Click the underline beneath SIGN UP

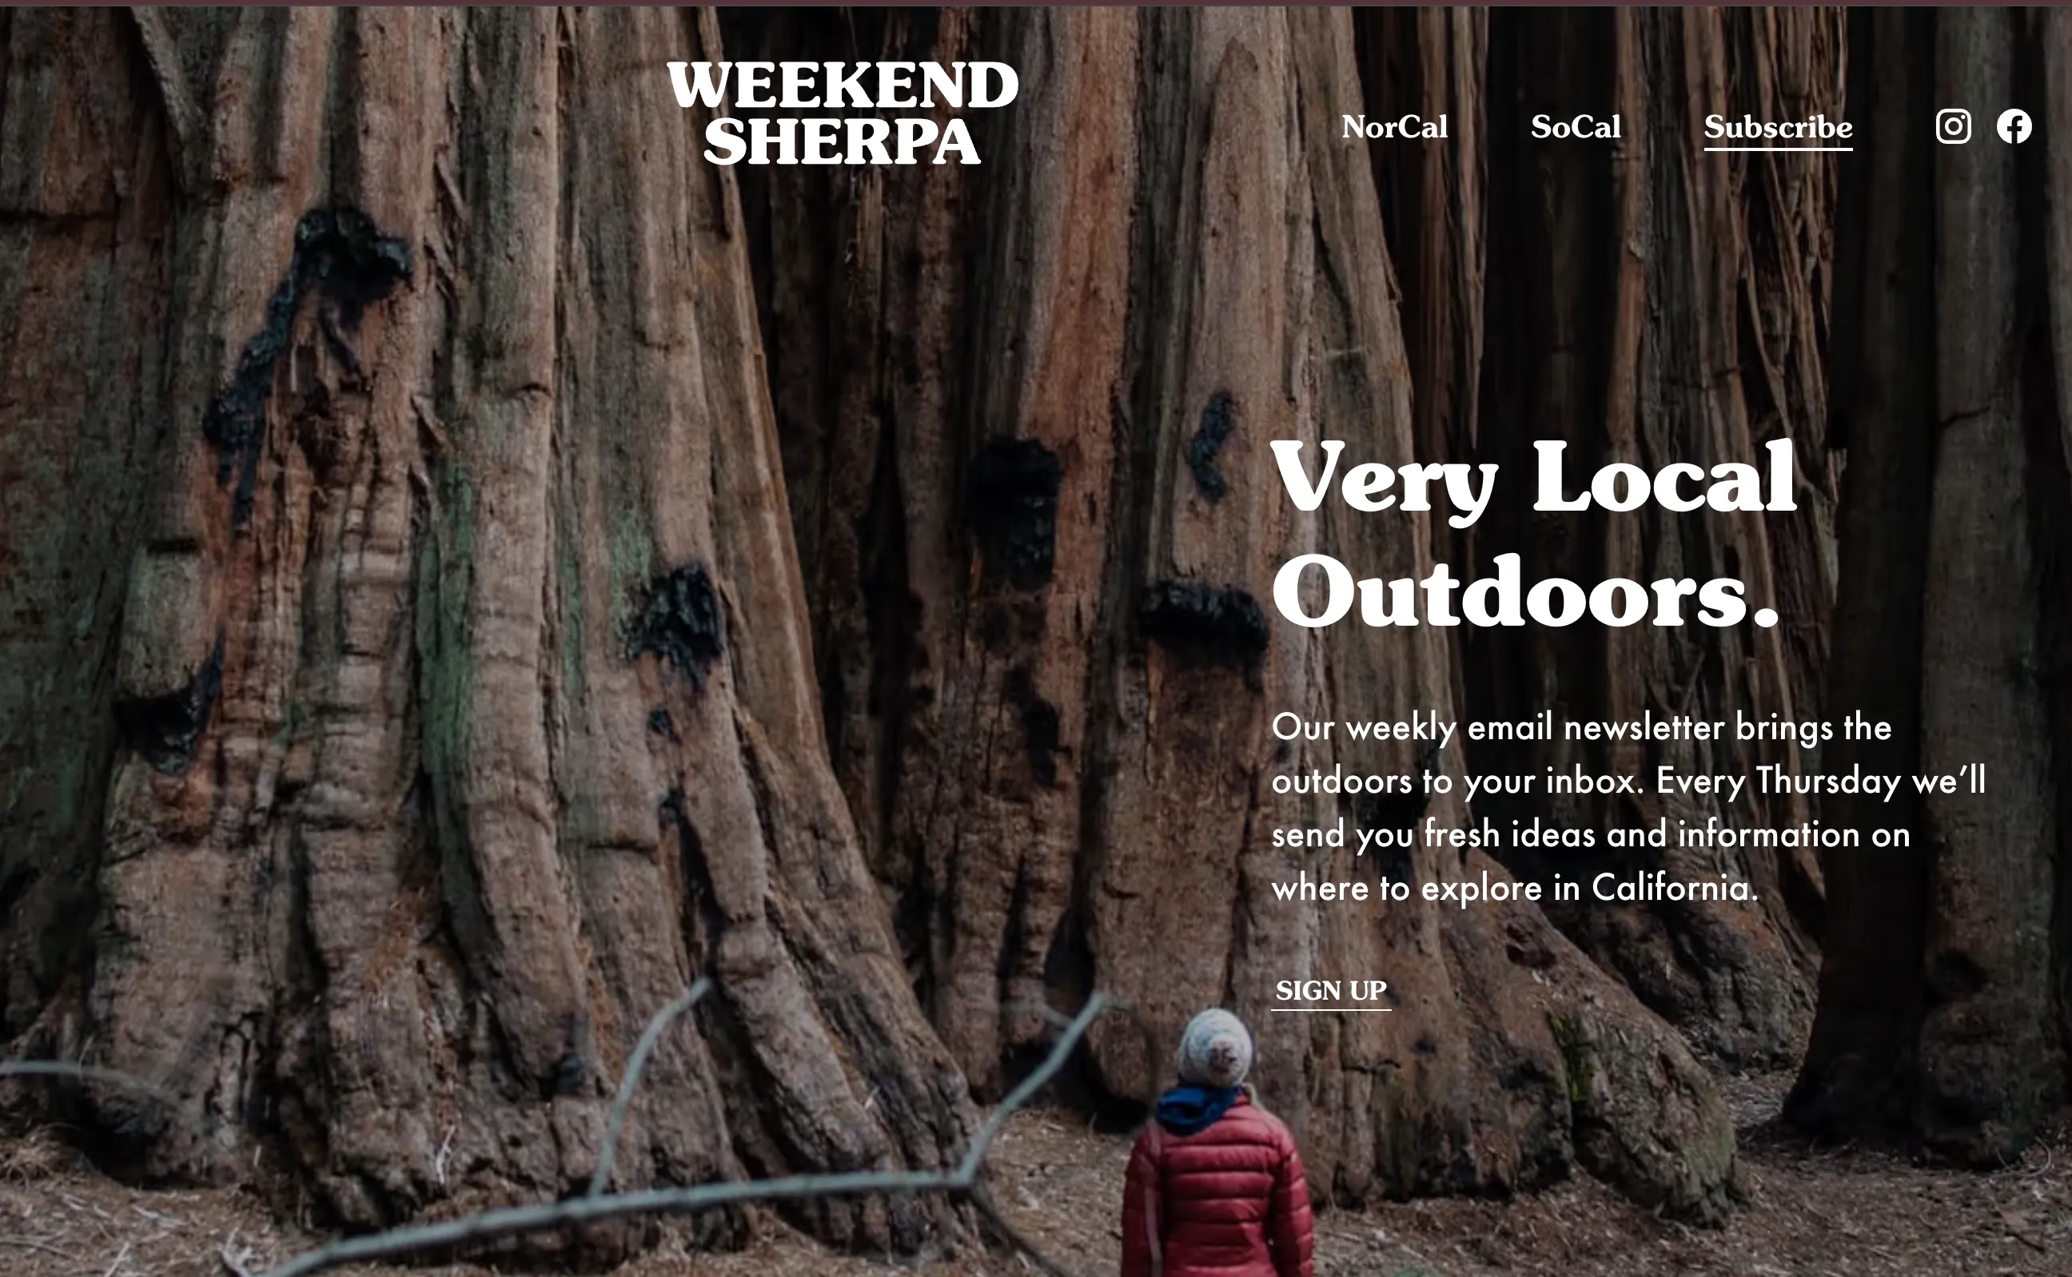tap(1330, 1008)
